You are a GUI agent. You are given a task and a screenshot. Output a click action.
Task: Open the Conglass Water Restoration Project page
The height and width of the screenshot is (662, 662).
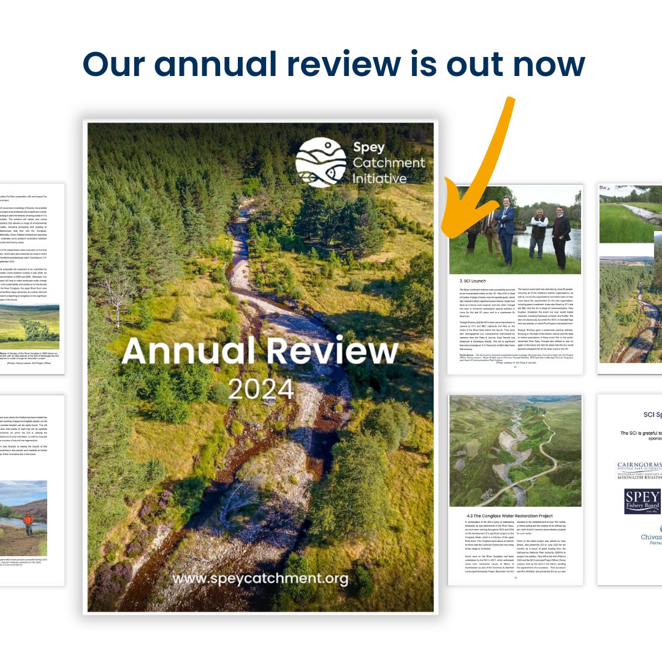(515, 490)
